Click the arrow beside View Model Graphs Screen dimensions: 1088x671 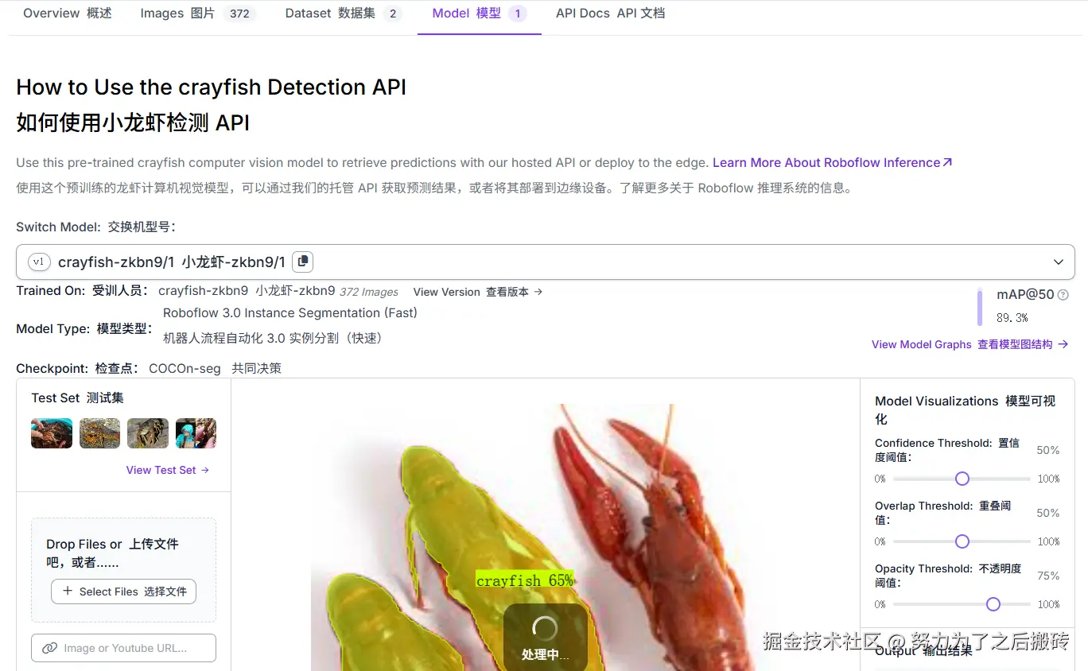tap(1063, 344)
